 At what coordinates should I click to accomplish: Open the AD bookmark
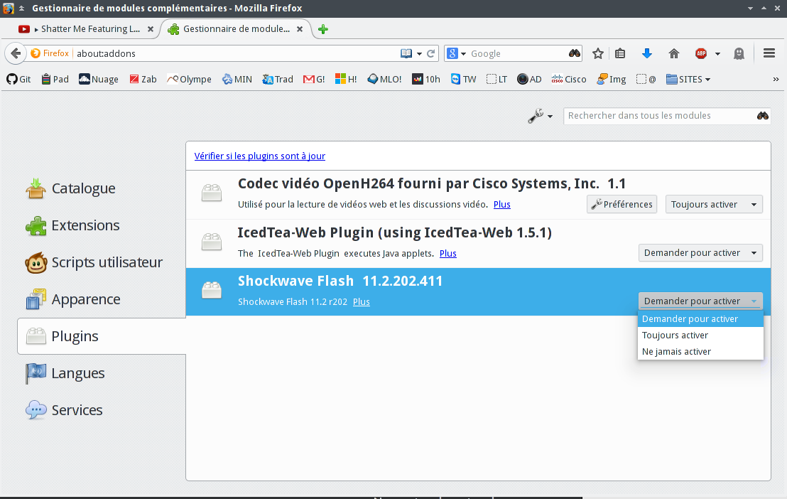pyautogui.click(x=529, y=79)
